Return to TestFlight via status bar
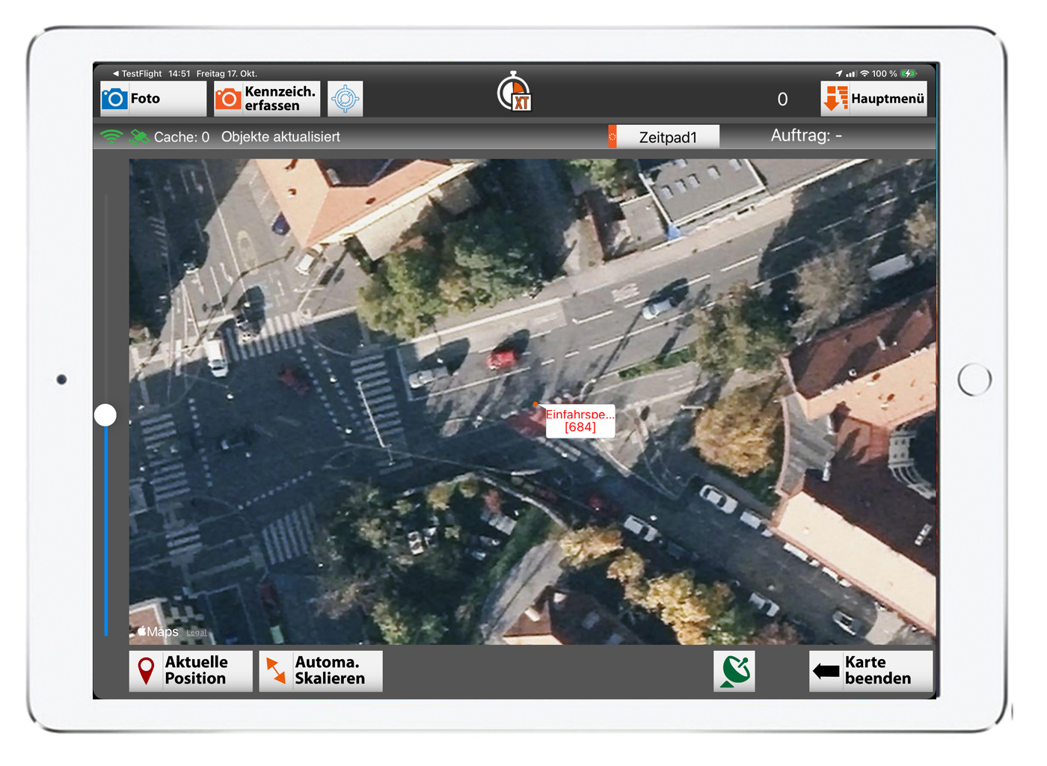Viewport: 1047px width, 766px height. [x=137, y=74]
